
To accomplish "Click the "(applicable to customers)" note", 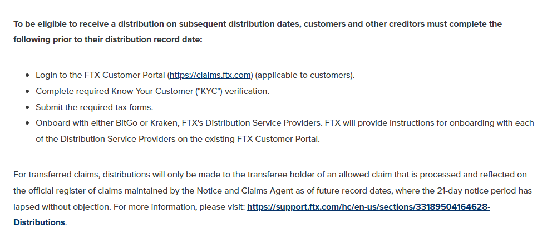I will point(305,75).
